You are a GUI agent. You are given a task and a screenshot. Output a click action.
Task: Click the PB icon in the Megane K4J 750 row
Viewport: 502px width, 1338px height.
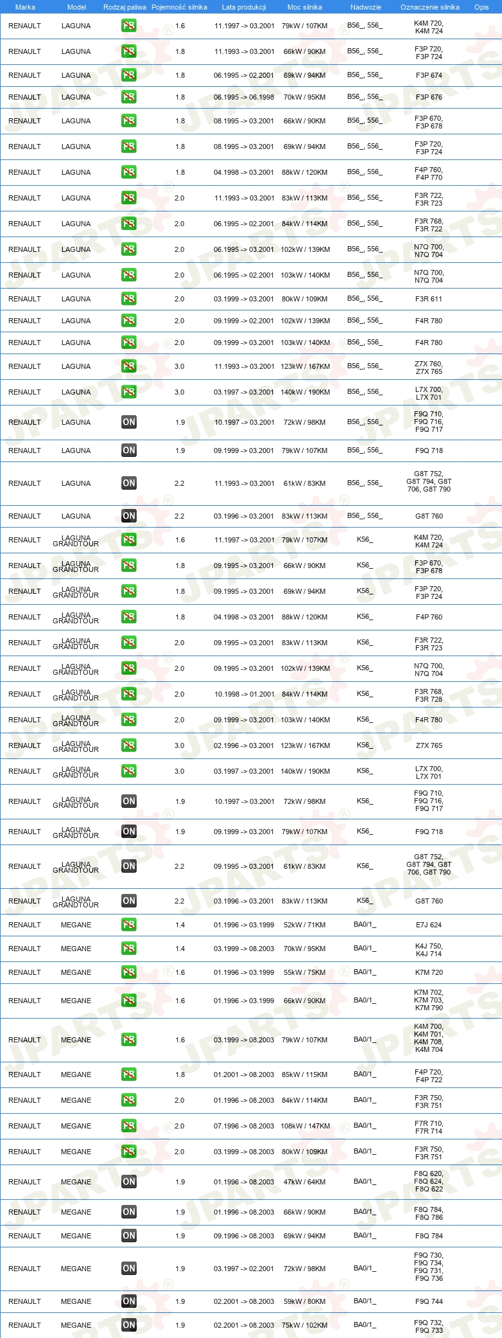(x=129, y=949)
